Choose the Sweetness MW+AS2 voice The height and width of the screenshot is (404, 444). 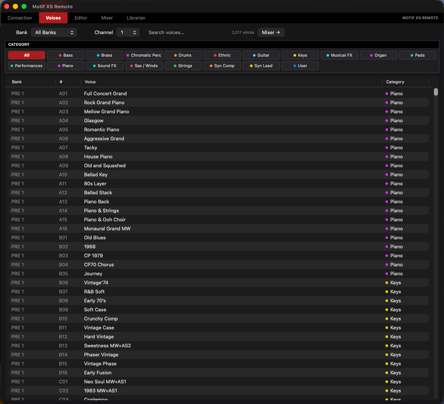(218, 346)
